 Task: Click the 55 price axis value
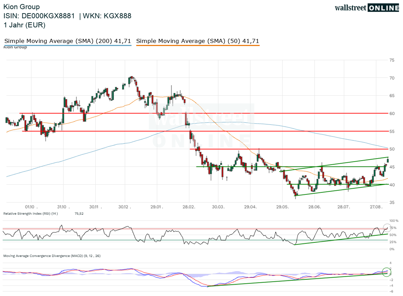(x=392, y=131)
